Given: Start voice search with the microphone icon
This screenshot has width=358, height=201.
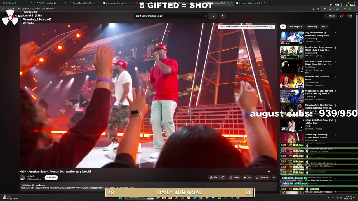Looking at the screenshot, I should (x=222, y=16).
